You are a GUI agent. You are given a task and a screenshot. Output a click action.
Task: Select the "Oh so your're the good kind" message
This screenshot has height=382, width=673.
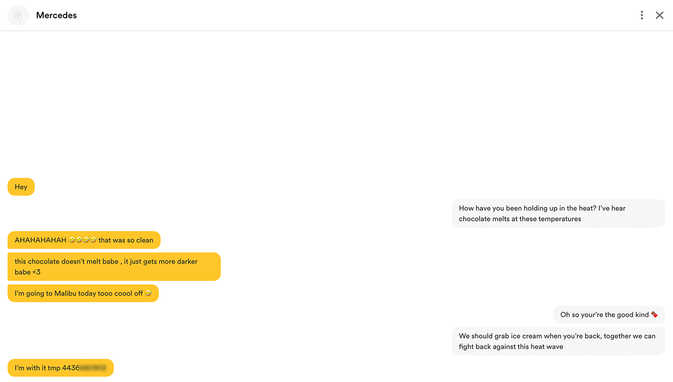pyautogui.click(x=604, y=315)
